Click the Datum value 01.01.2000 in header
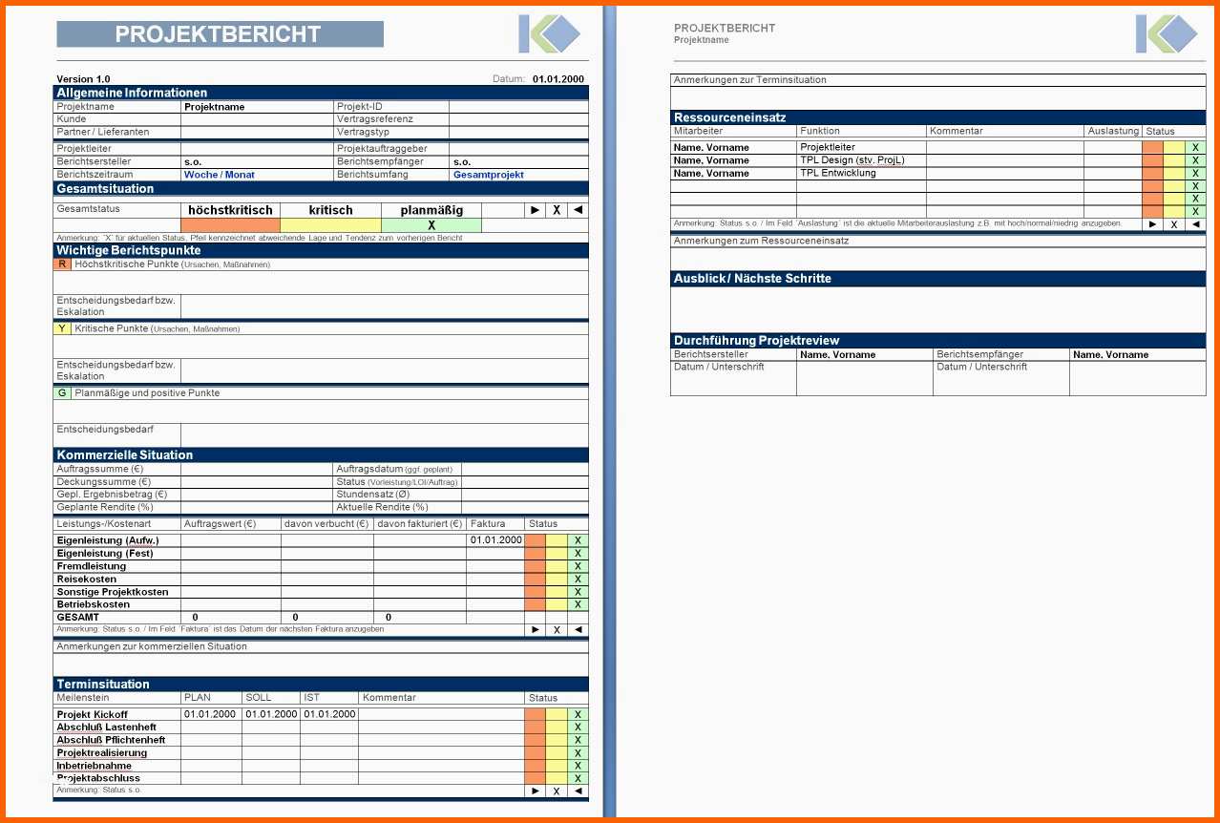The width and height of the screenshot is (1220, 823). [x=558, y=79]
